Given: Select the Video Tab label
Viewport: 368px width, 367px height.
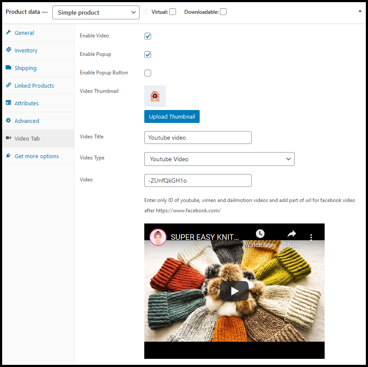Looking at the screenshot, I should tap(27, 138).
